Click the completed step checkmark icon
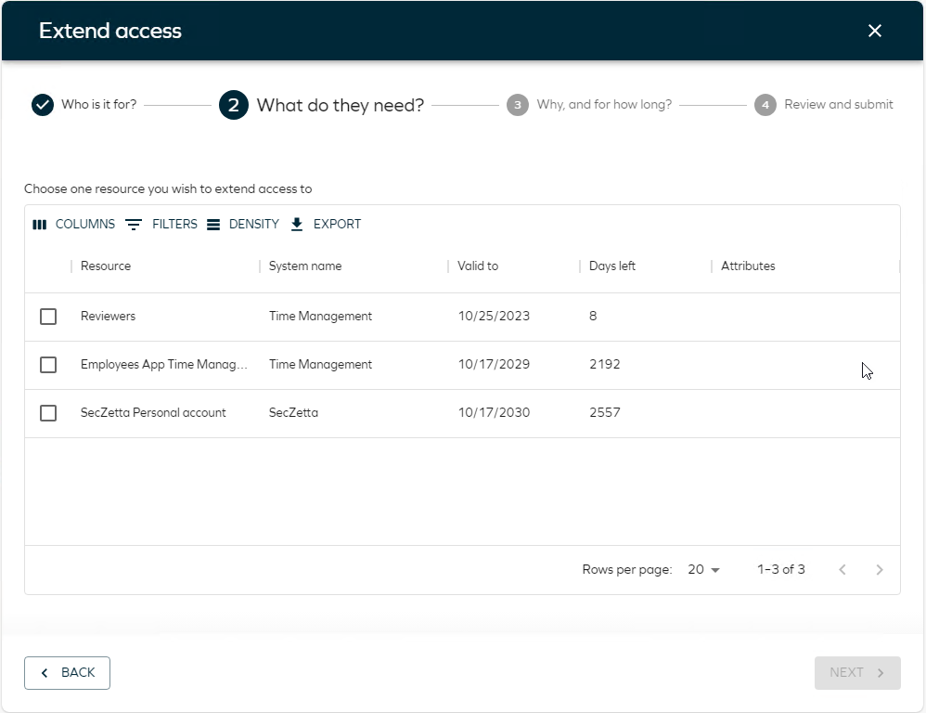 pos(43,105)
